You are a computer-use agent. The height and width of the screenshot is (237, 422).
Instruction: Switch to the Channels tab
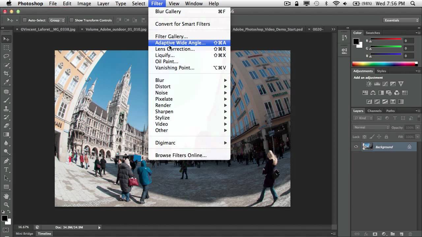pyautogui.click(x=375, y=111)
